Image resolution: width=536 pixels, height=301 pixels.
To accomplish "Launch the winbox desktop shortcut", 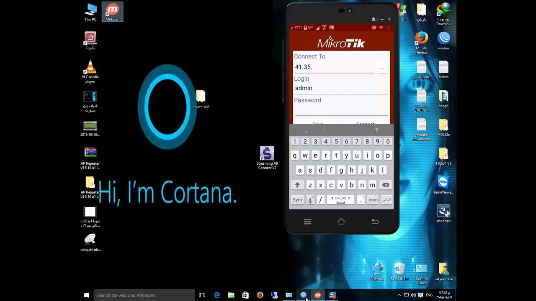I will point(444,41).
